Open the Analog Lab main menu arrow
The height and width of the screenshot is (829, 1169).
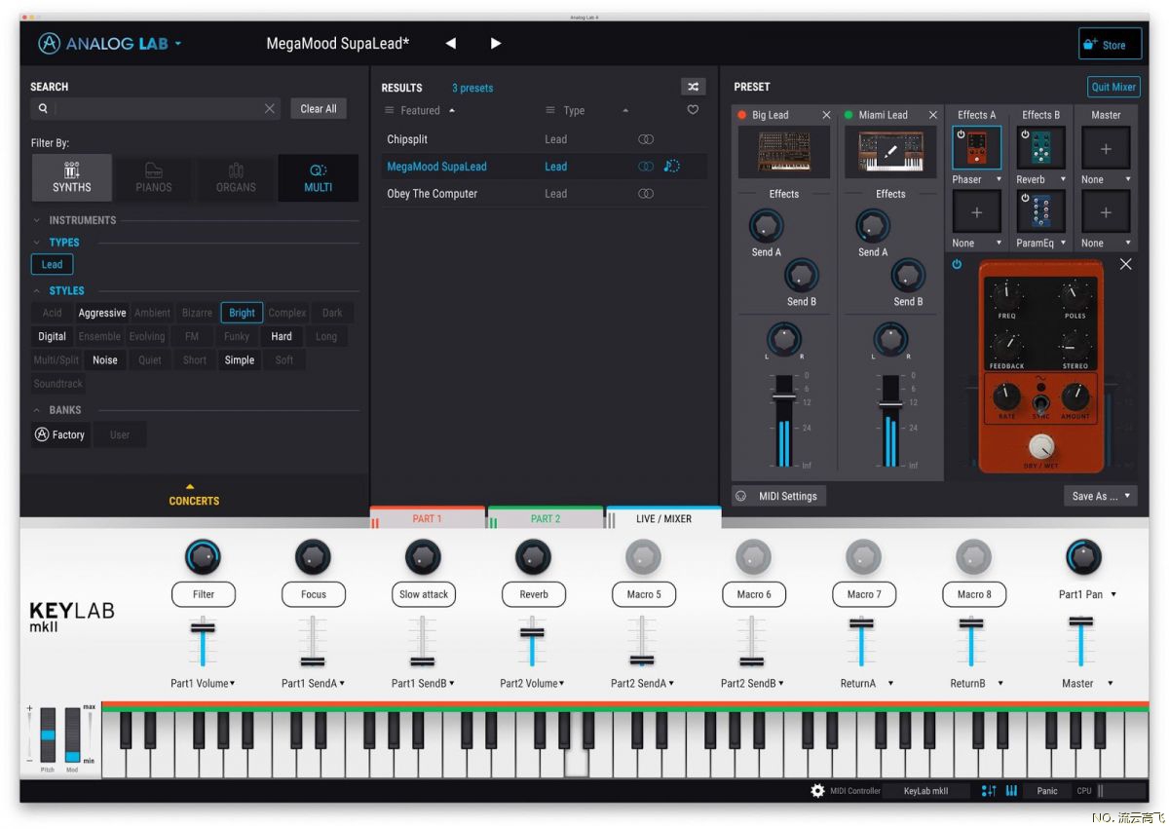point(178,44)
